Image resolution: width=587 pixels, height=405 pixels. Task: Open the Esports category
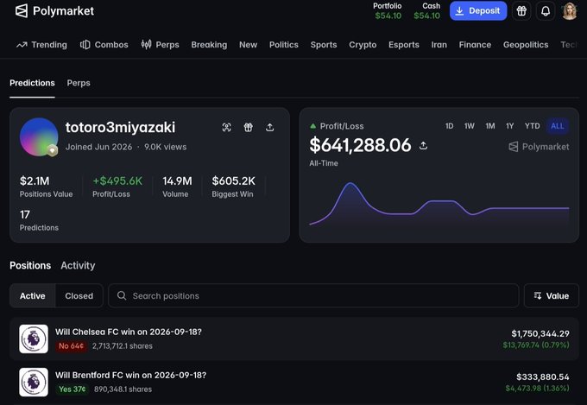pyautogui.click(x=404, y=45)
